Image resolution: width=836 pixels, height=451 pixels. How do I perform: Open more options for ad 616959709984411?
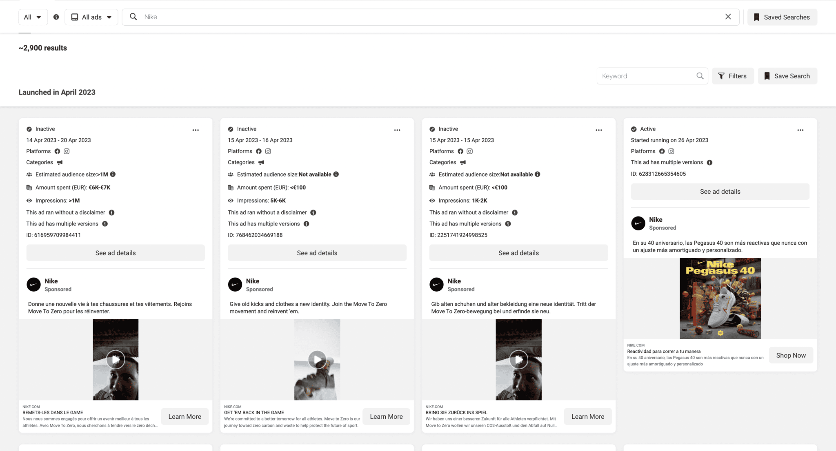coord(196,130)
